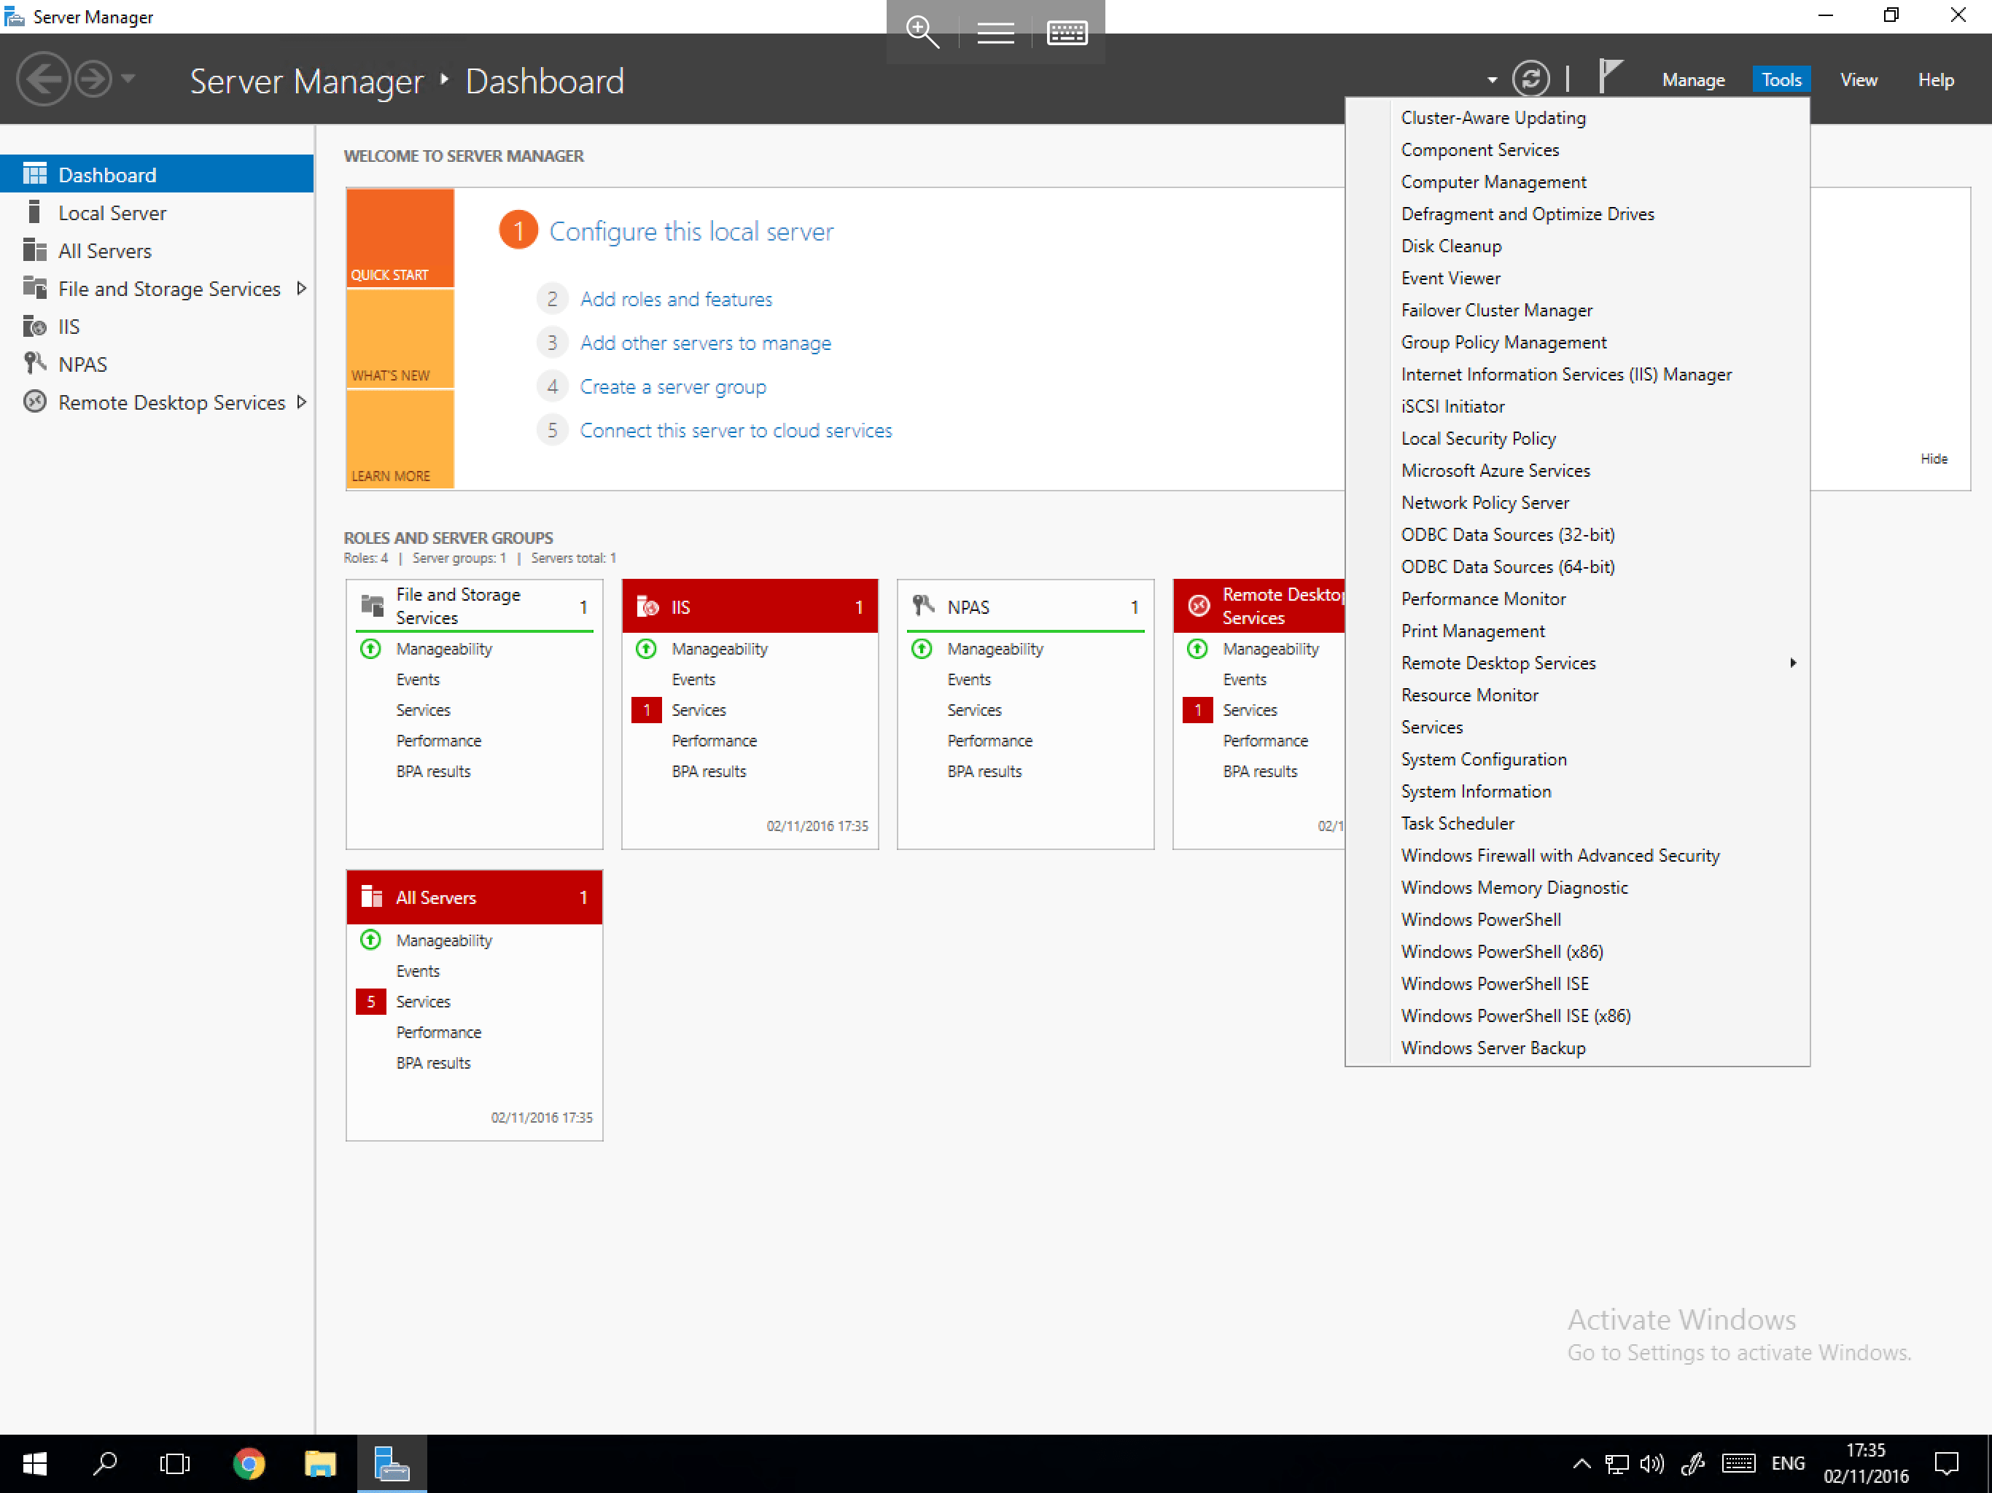Image resolution: width=1992 pixels, height=1493 pixels.
Task: Open the volume icon in the system tray
Action: click(x=1654, y=1463)
